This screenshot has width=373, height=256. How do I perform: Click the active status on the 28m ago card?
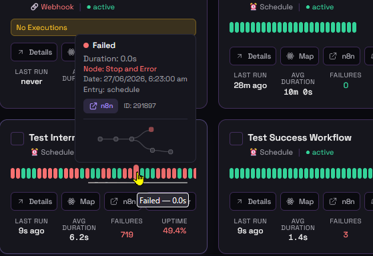click(x=320, y=7)
